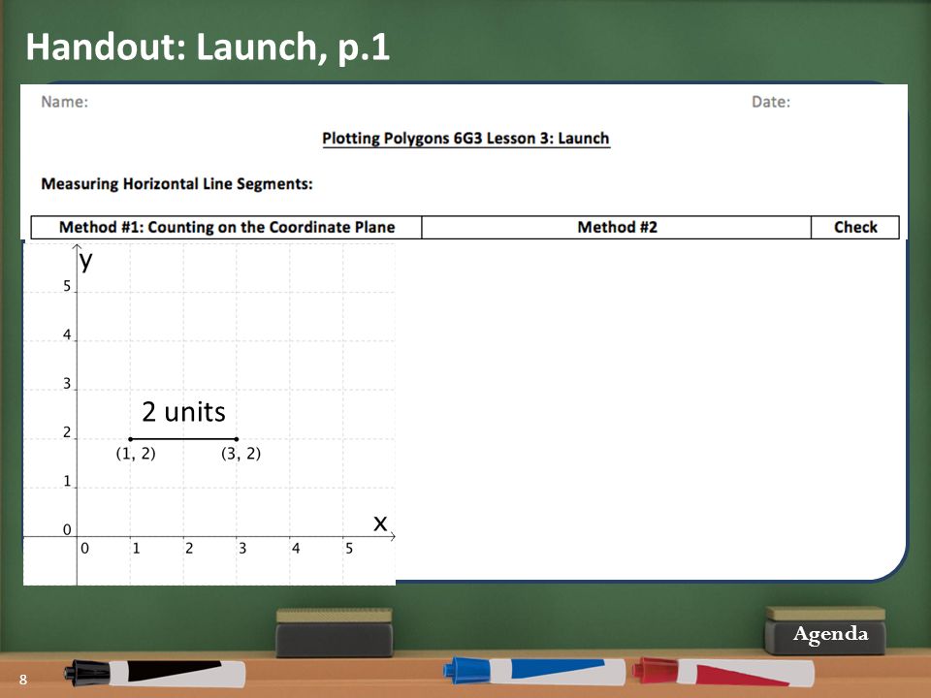The image size is (931, 698).
Task: Click the blue marker on the tray
Action: coord(533,672)
